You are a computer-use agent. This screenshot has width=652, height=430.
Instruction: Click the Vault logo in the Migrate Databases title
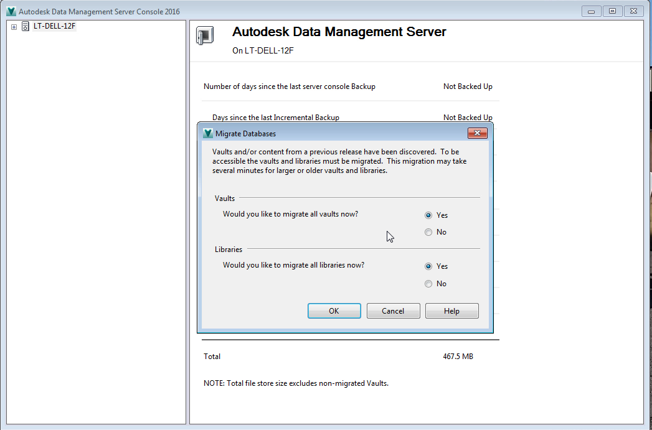208,133
